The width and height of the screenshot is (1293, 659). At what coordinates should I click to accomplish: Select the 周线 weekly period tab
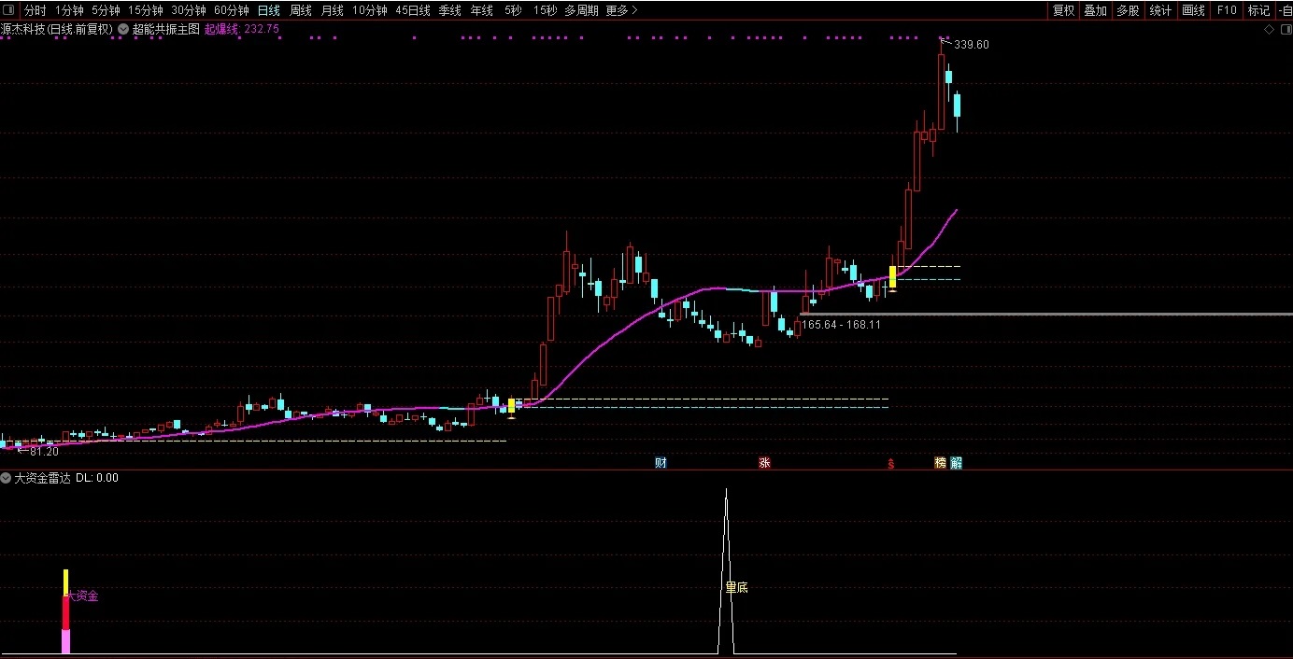[x=300, y=10]
